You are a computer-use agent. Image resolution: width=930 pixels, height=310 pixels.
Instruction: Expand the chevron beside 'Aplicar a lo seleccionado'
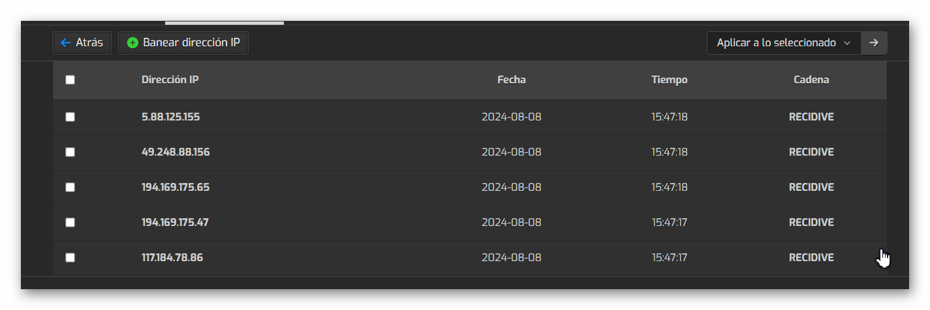[847, 43]
